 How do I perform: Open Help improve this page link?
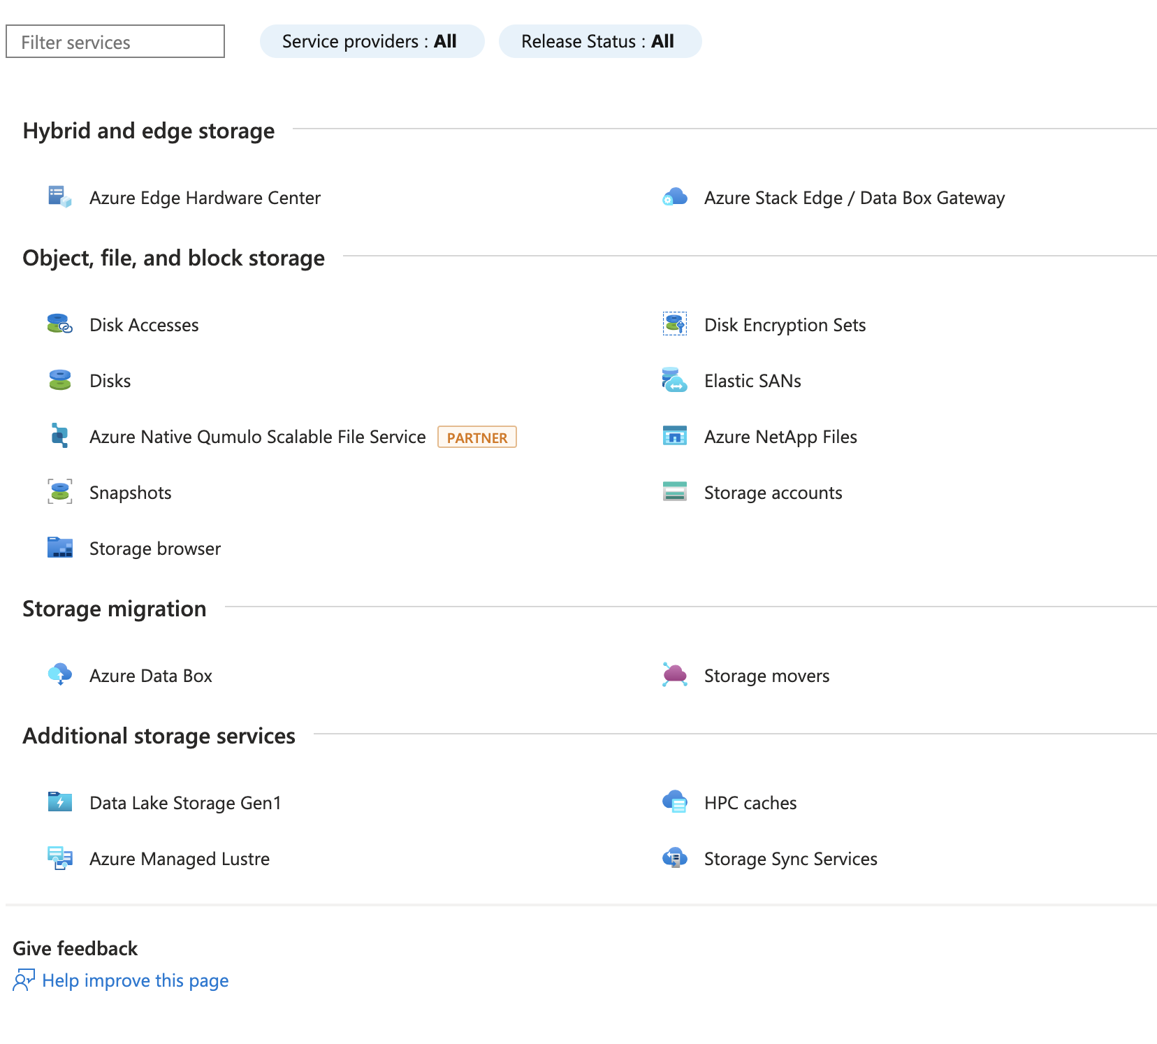click(135, 980)
